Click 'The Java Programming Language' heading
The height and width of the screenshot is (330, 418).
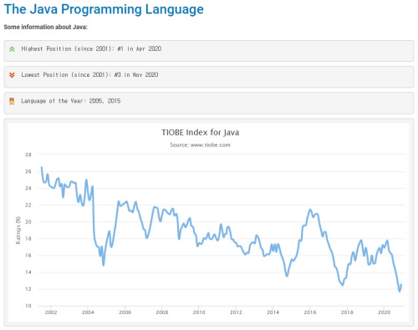pyautogui.click(x=104, y=9)
